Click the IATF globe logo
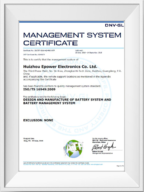This screenshot has width=144, height=192. coord(73,149)
